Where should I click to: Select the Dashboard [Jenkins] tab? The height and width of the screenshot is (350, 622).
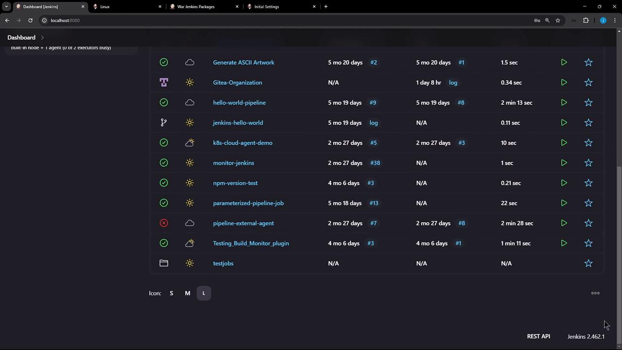pyautogui.click(x=50, y=7)
